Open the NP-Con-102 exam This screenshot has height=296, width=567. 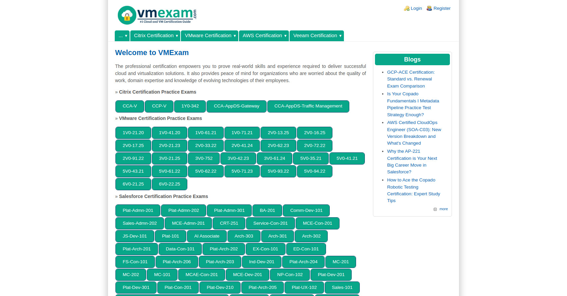[290, 275]
